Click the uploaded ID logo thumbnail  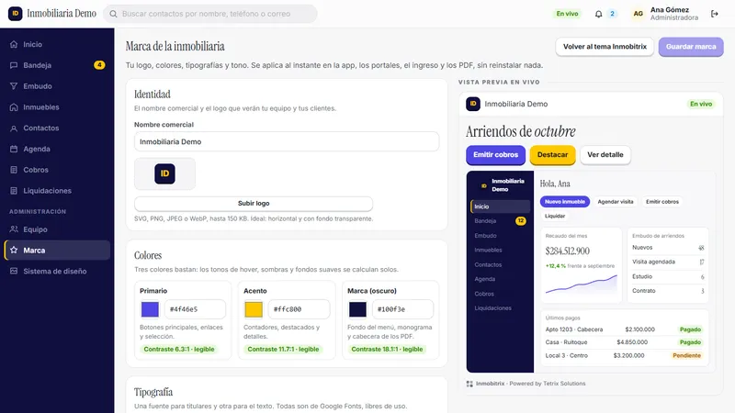(x=165, y=173)
